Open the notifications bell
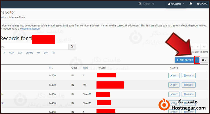This screenshot has width=210, height=114. pos(191,4)
